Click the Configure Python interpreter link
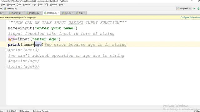The height and width of the screenshot is (112, 200). click(190, 17)
